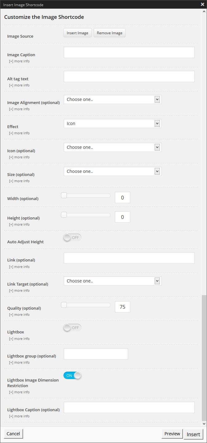
Task: Toggle the Auto Adjust Height switch
Action: point(72,237)
